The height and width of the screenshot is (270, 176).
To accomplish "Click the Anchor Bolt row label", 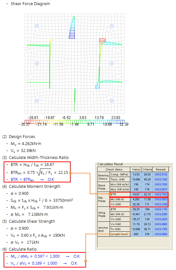I will pyautogui.click(x=104, y=229).
